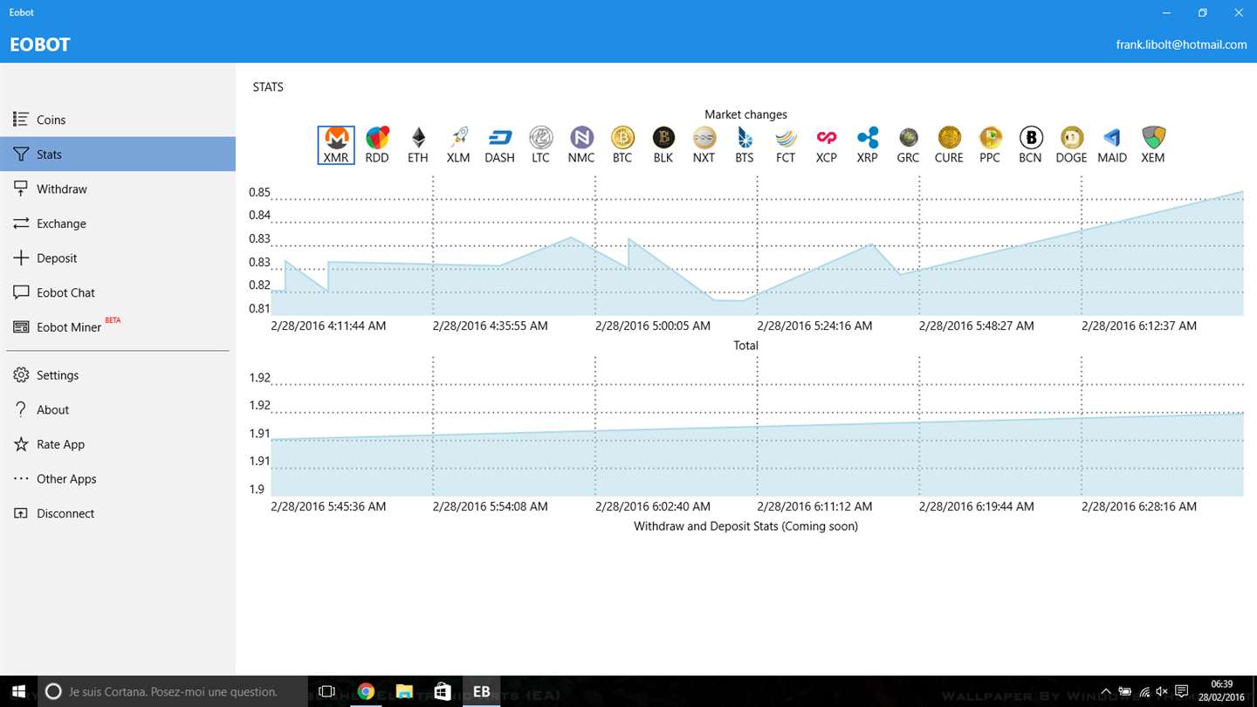Open Task View on the taskbar

(x=326, y=691)
